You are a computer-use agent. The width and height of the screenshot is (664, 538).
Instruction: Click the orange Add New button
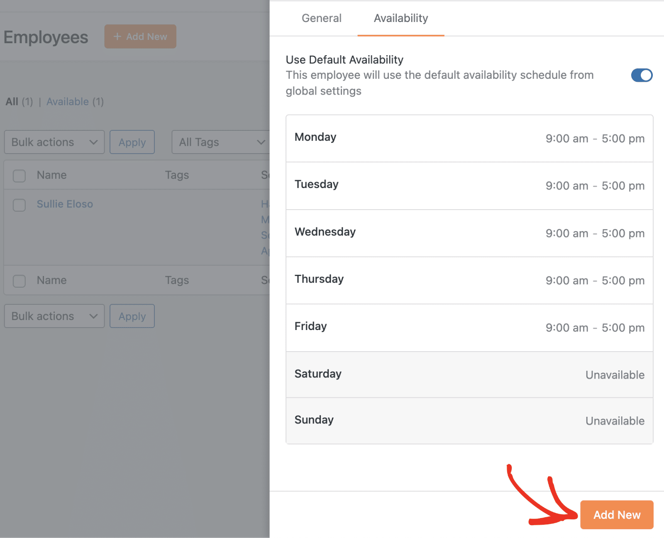tap(616, 515)
